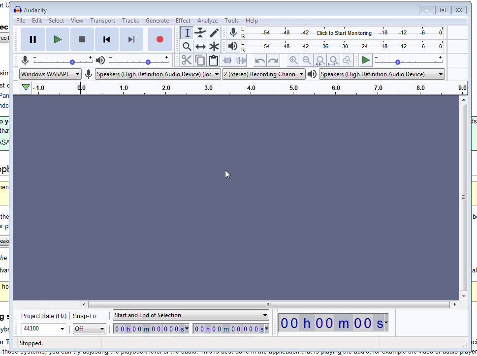Click the Trim audio outside selection icon
The image size is (477, 356).
227,60
